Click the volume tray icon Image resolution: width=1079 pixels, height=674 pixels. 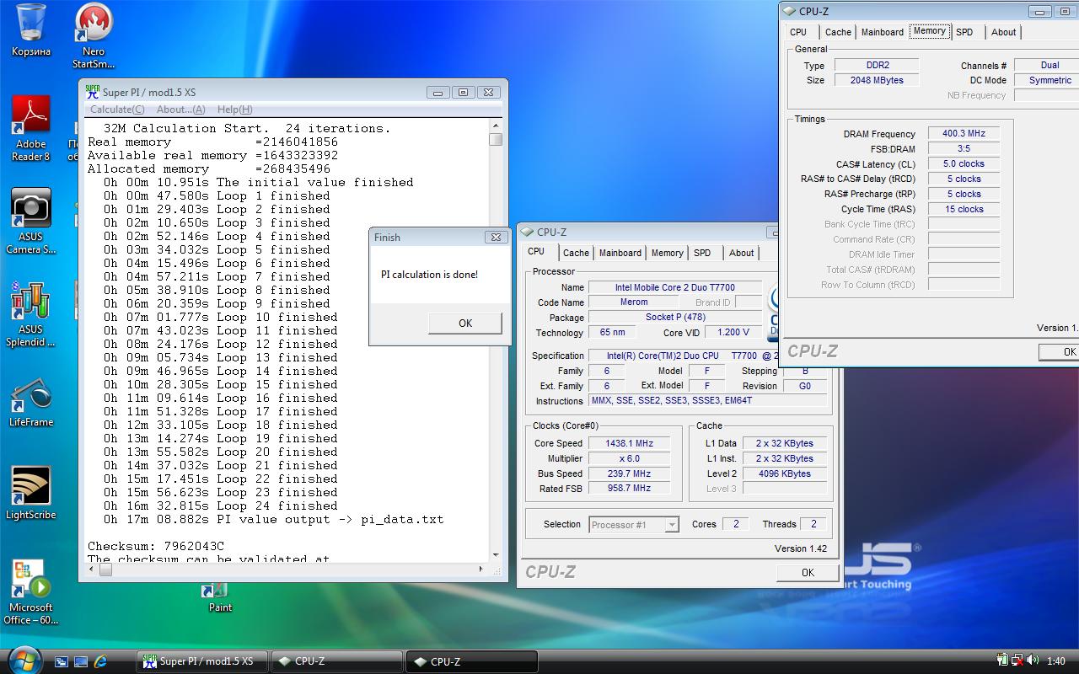click(1032, 661)
